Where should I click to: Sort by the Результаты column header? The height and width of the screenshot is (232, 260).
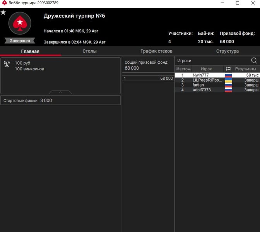(x=245, y=69)
